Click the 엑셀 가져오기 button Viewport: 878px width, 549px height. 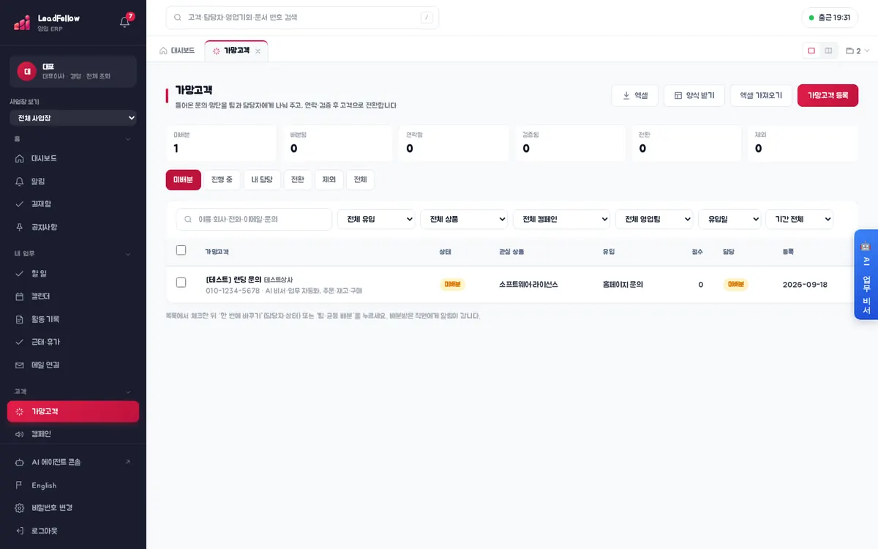[x=761, y=95]
